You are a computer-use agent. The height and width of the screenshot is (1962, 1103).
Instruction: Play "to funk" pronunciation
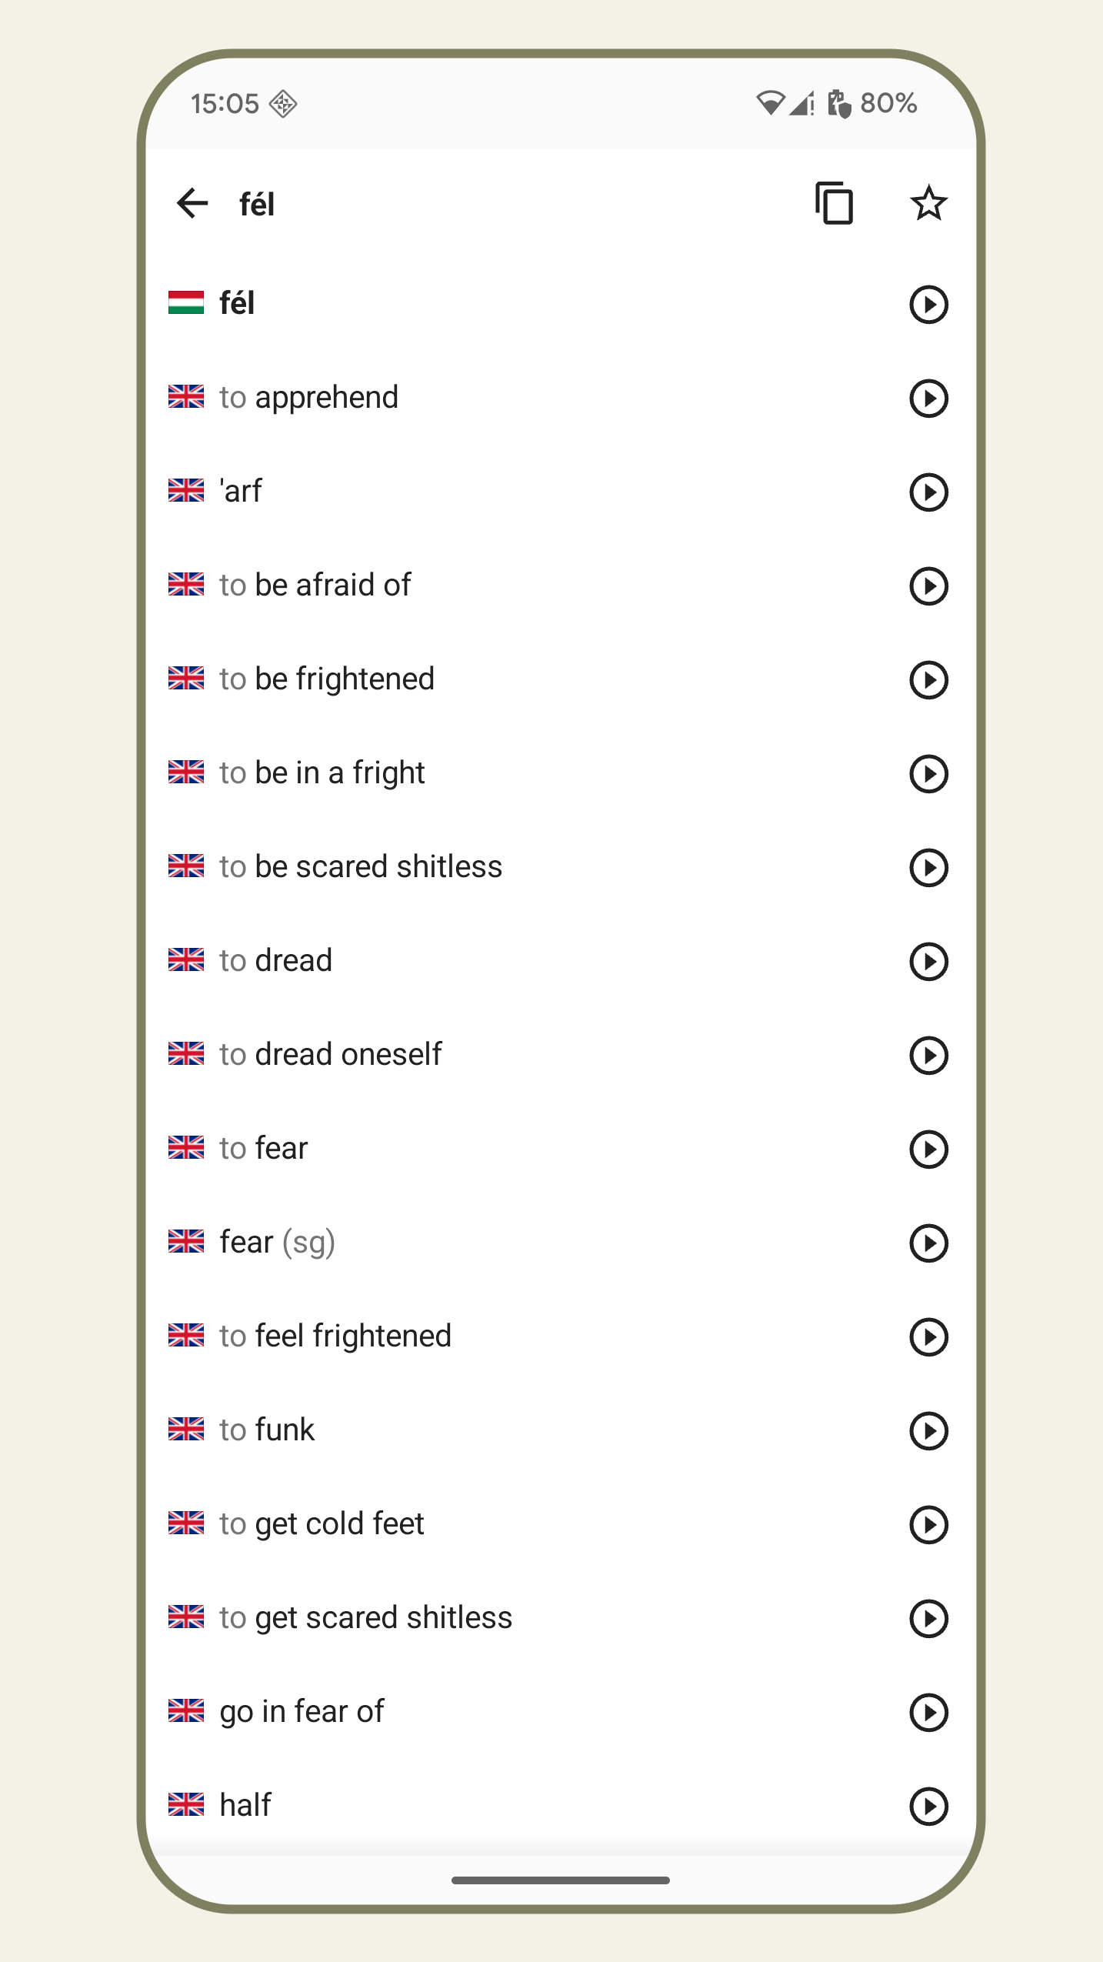click(x=928, y=1430)
